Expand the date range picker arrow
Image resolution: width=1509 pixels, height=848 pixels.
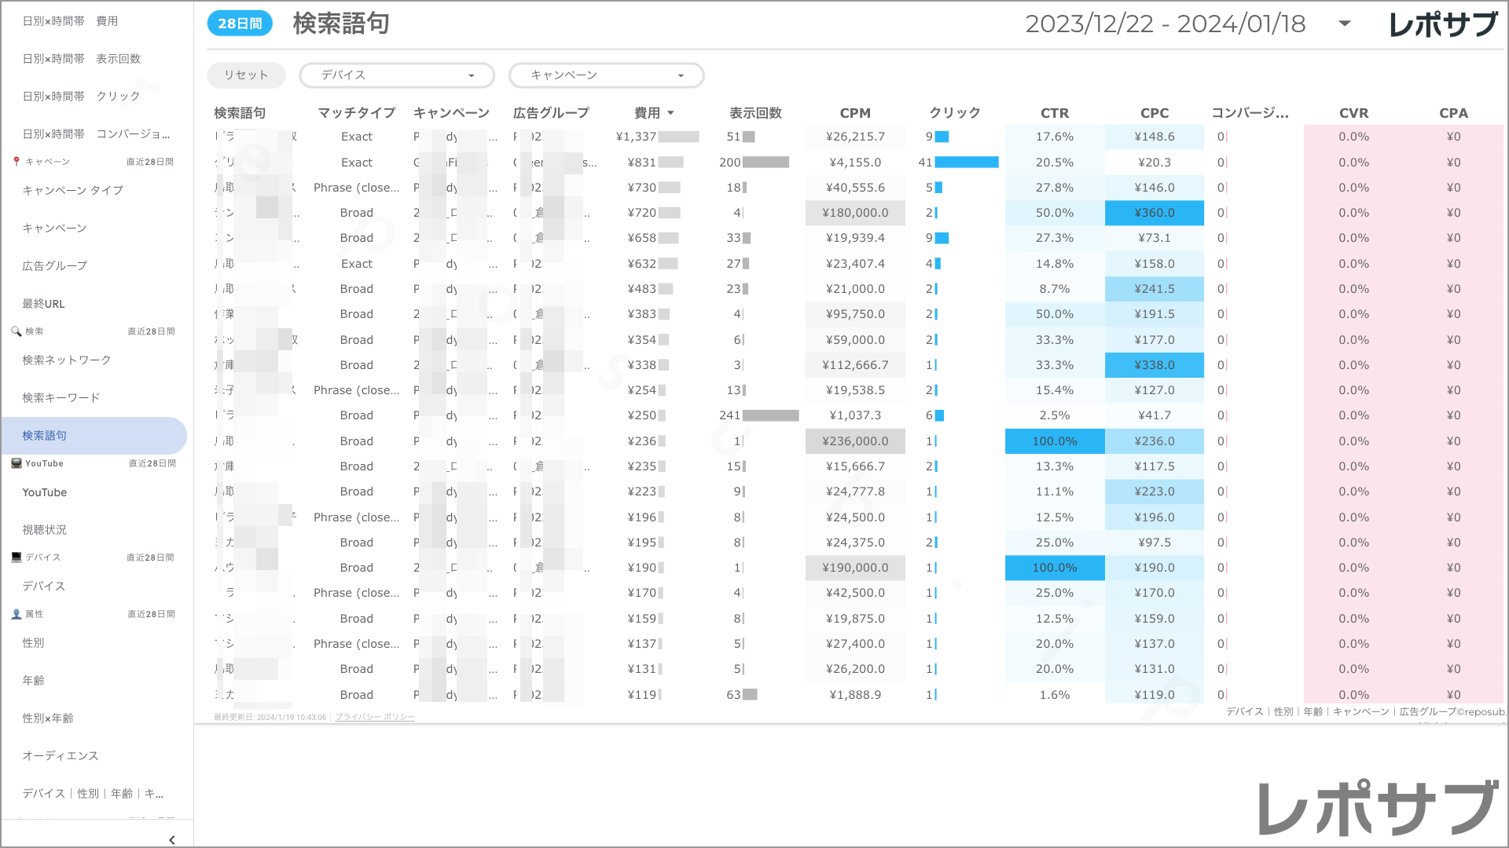pyautogui.click(x=1345, y=24)
